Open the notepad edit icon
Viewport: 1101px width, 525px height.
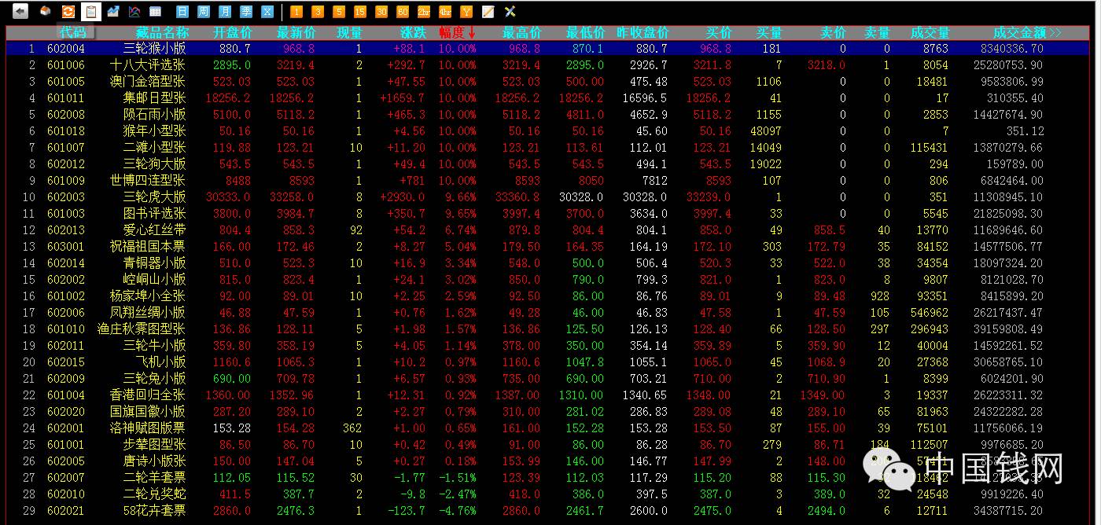488,12
